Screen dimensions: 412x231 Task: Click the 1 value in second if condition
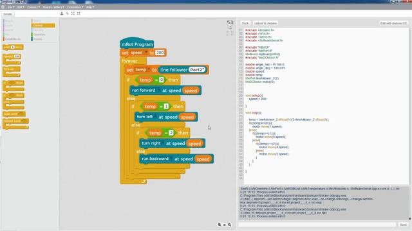click(x=166, y=106)
